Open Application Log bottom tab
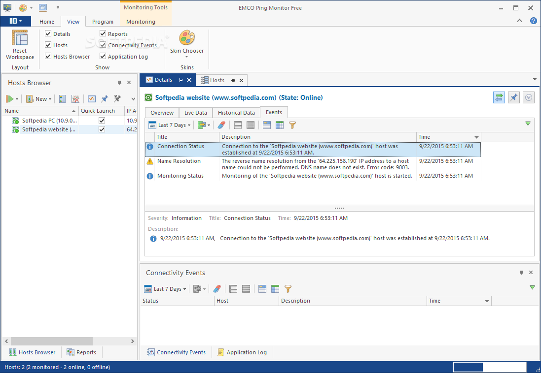 242,352
